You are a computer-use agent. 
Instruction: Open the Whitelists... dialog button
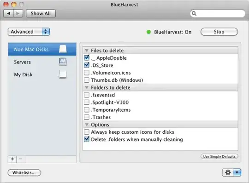click(24, 172)
